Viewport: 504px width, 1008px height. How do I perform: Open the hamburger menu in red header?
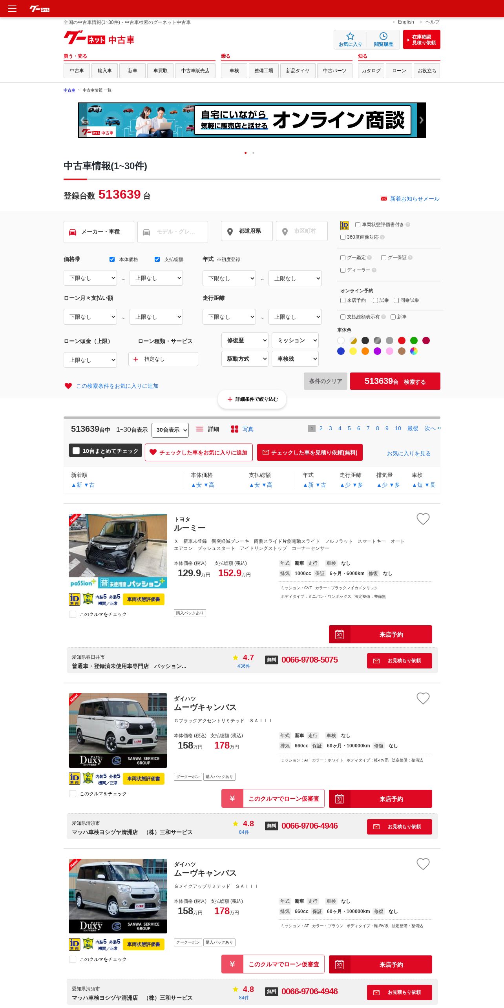(12, 9)
